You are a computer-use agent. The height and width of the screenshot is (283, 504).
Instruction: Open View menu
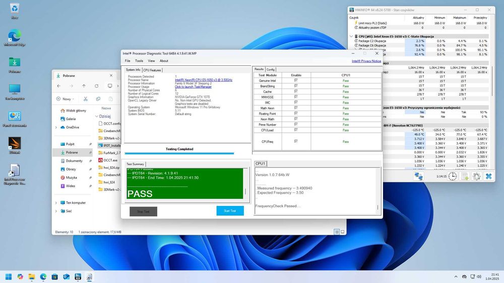click(151, 61)
